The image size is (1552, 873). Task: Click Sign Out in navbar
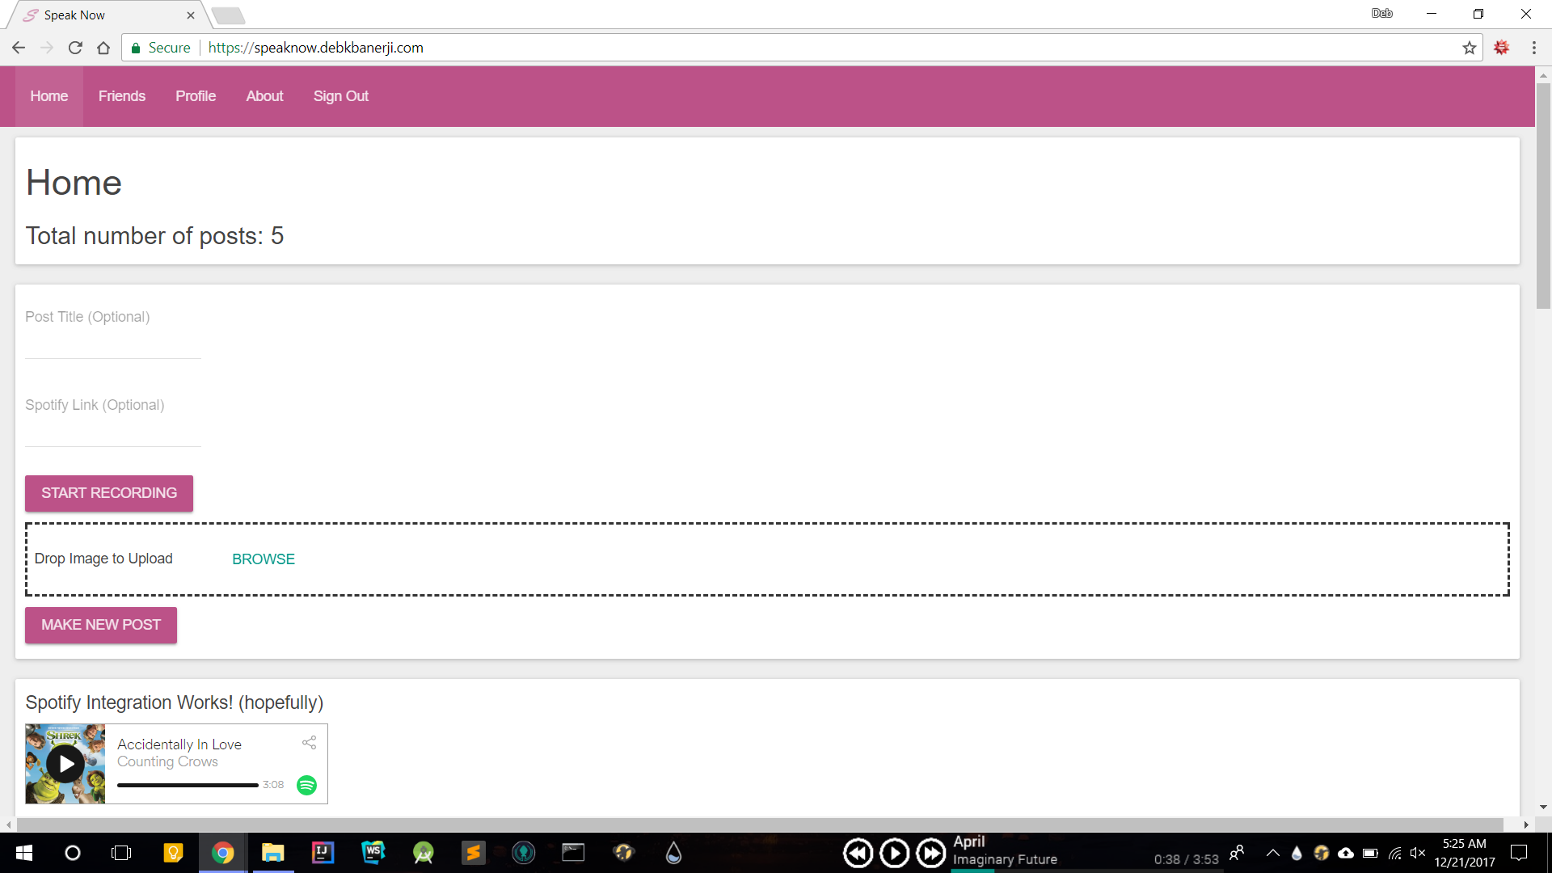[340, 96]
